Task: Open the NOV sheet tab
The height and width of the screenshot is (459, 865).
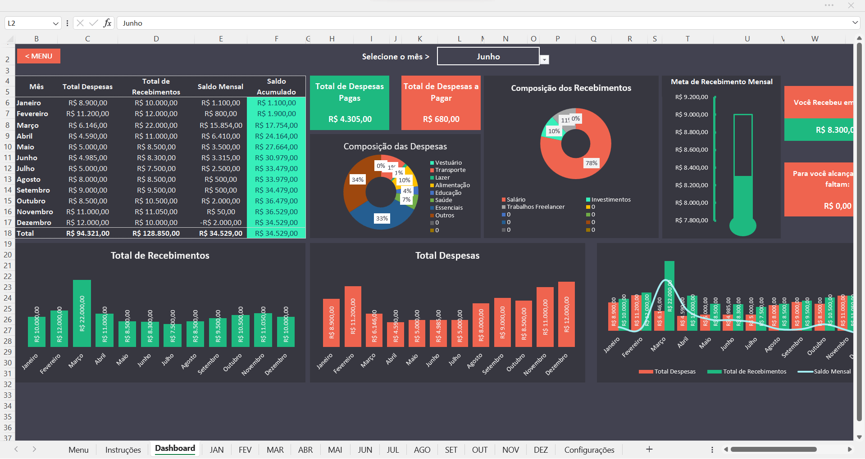Action: (x=511, y=450)
